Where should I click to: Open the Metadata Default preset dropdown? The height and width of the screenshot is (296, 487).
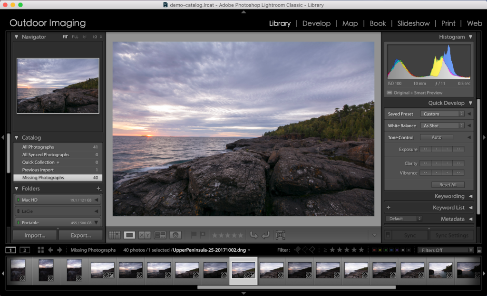point(403,219)
